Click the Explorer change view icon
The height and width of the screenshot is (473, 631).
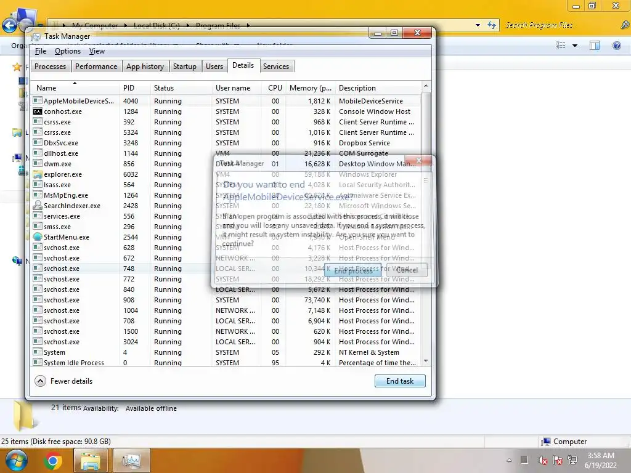coord(561,46)
